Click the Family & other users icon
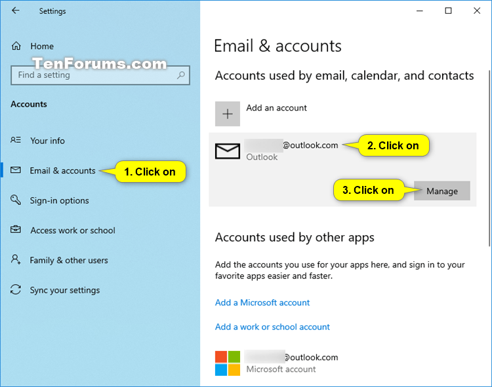 16,259
